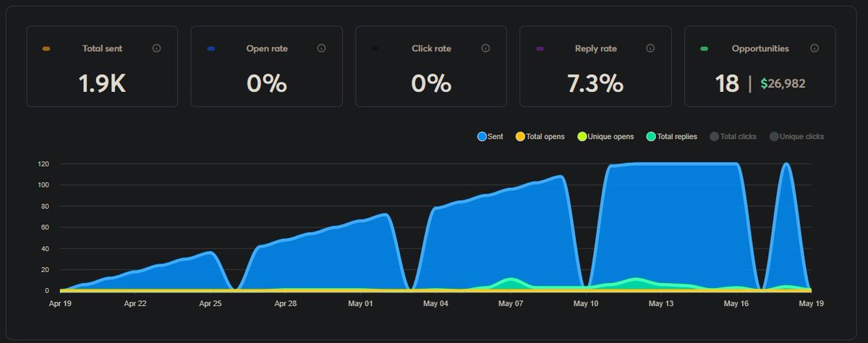Click the May 16 axis label
Screen dimensions: 868x343
736,304
